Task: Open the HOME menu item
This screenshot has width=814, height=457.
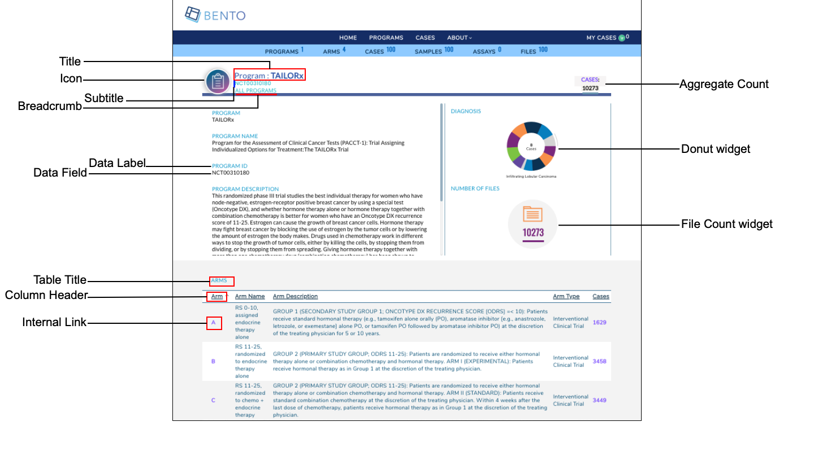Action: click(x=348, y=38)
